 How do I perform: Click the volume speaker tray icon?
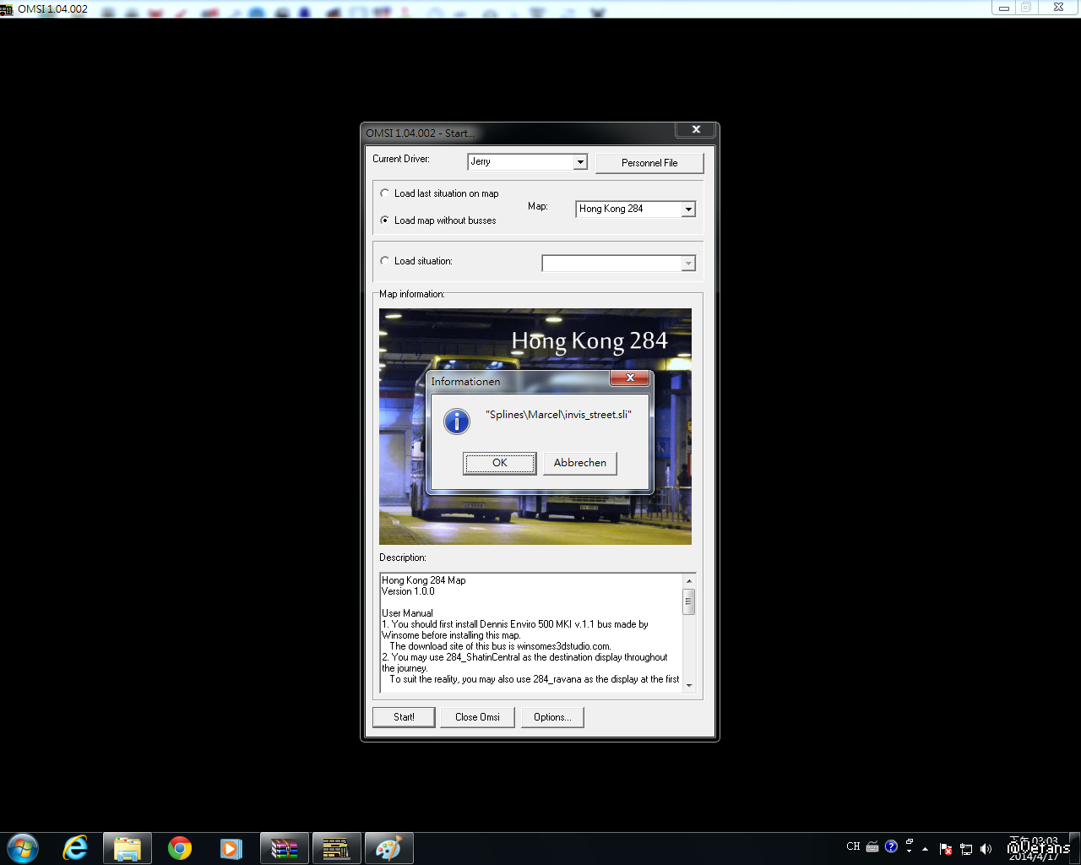[x=986, y=848]
